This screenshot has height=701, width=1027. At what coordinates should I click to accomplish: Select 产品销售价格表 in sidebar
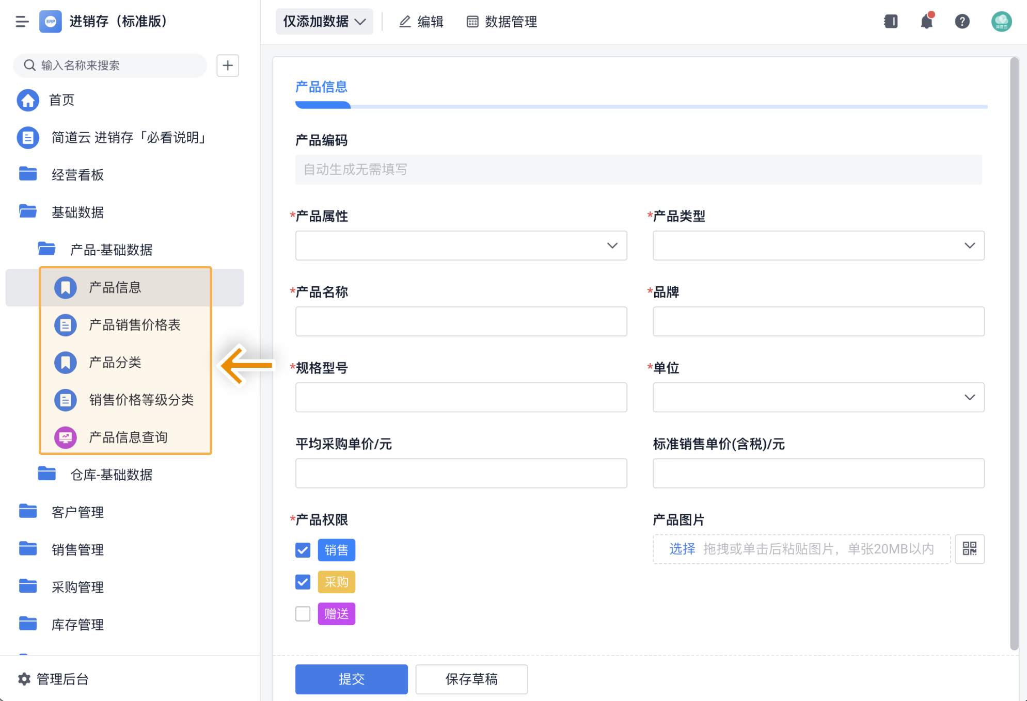tap(134, 325)
